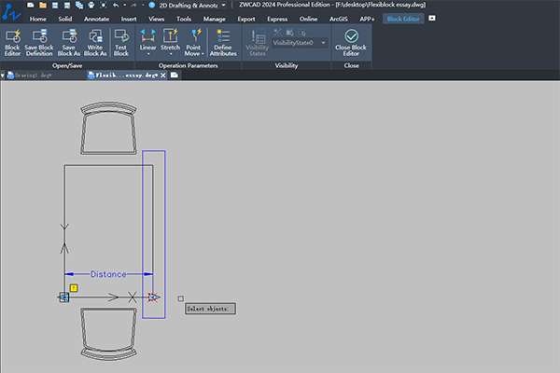Click the blue Distance parameter label
Image resolution: width=560 pixels, height=373 pixels.
[108, 274]
